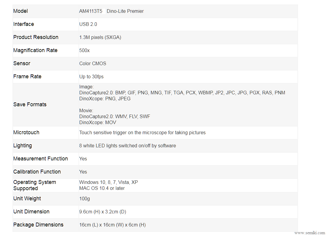Click the DinoXcope: PNG, JPEG line
The height and width of the screenshot is (236, 326).
coord(105,99)
